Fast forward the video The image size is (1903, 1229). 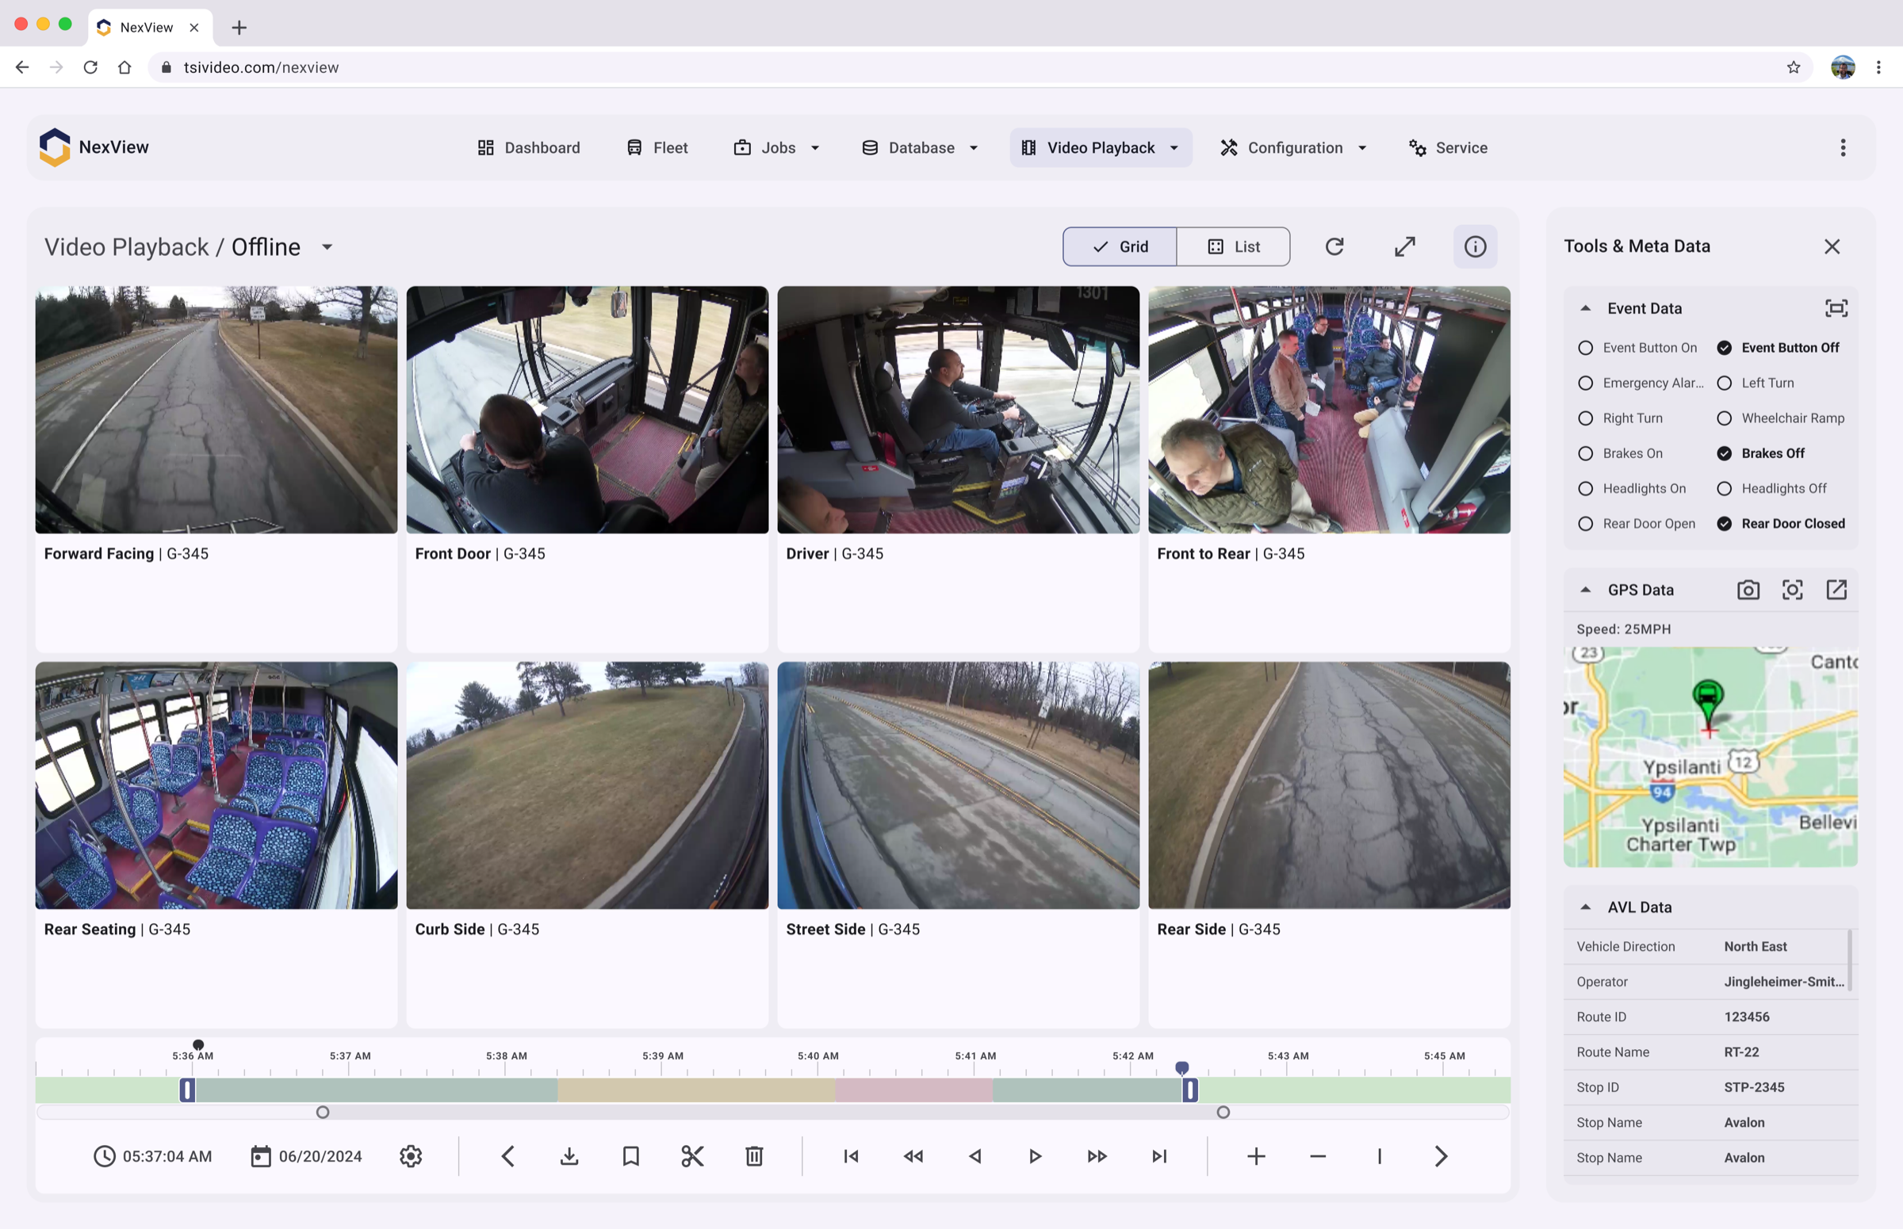pyautogui.click(x=1097, y=1156)
